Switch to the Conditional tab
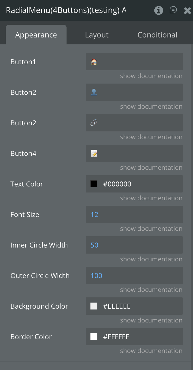Image resolution: width=193 pixels, height=370 pixels. (157, 35)
